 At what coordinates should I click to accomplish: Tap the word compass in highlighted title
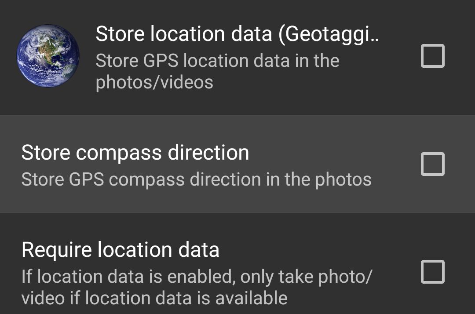119,153
